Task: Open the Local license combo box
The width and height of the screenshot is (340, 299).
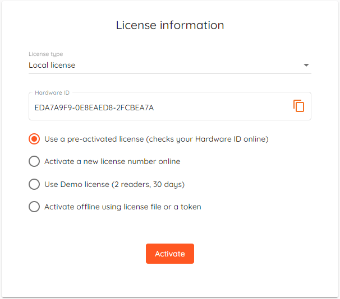Action: click(170, 65)
